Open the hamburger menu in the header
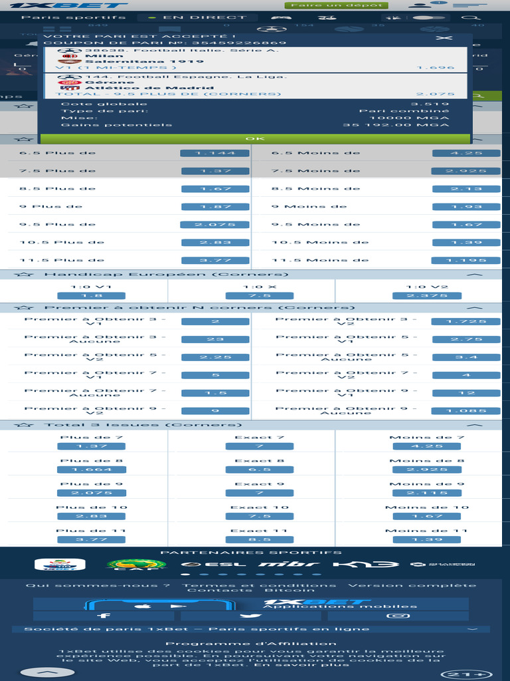This screenshot has height=681, width=510. tap(469, 5)
